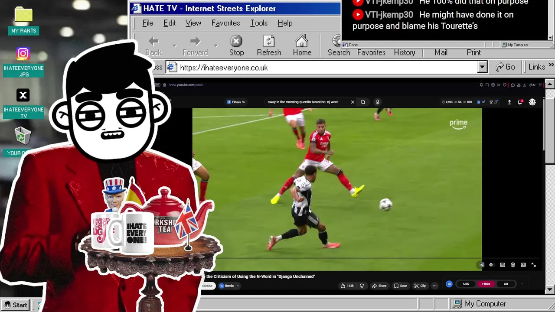
Task: Clear the YouTube search query
Action: pyautogui.click(x=353, y=102)
